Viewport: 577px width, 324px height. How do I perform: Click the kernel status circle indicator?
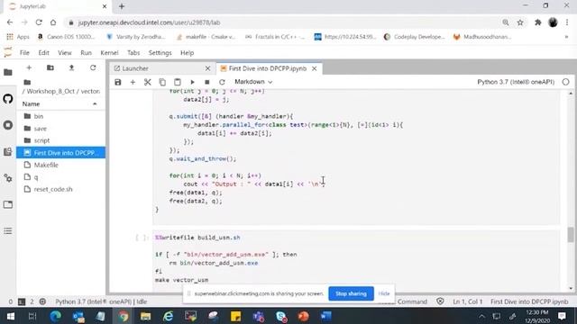565,82
